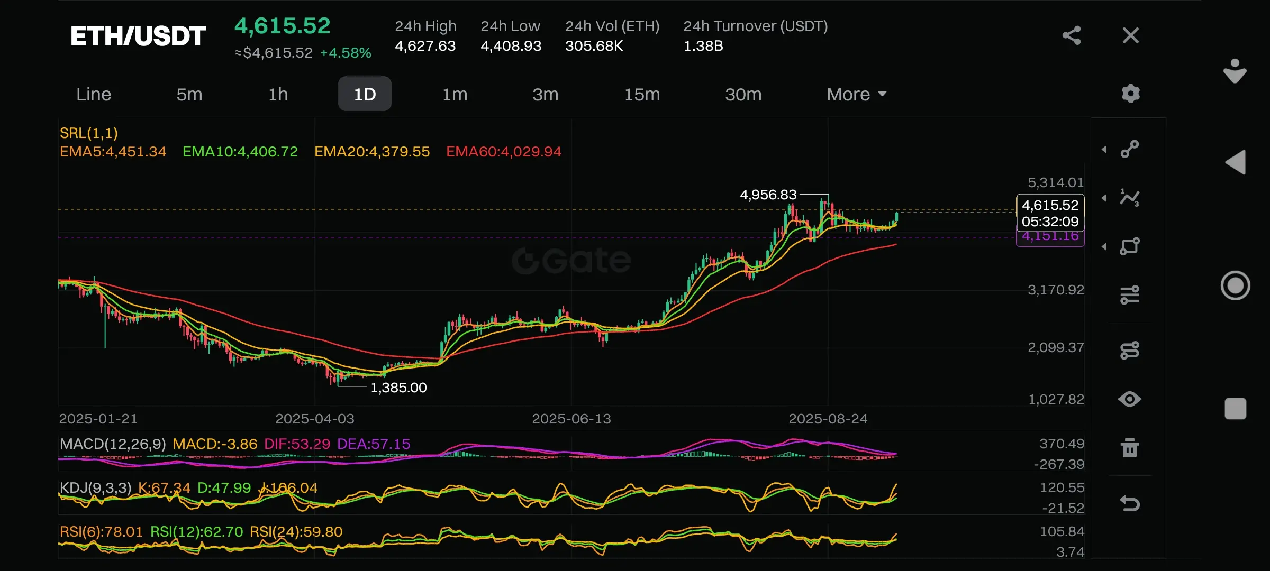Click the +4.58% change percentage

point(346,53)
